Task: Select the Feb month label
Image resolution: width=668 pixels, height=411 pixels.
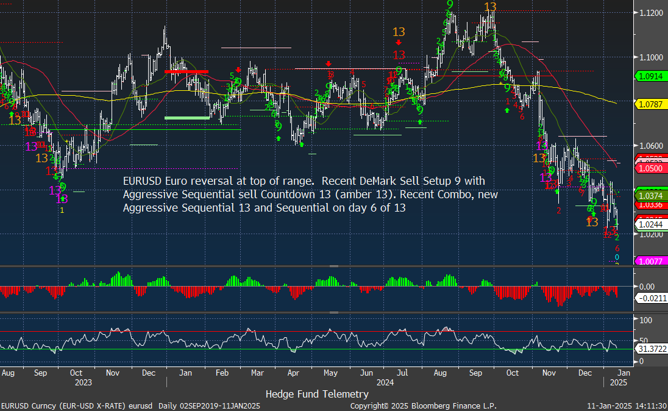Action: pos(222,373)
